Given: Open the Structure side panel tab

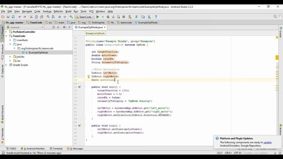Looking at the screenshot, I should coord(2,52).
